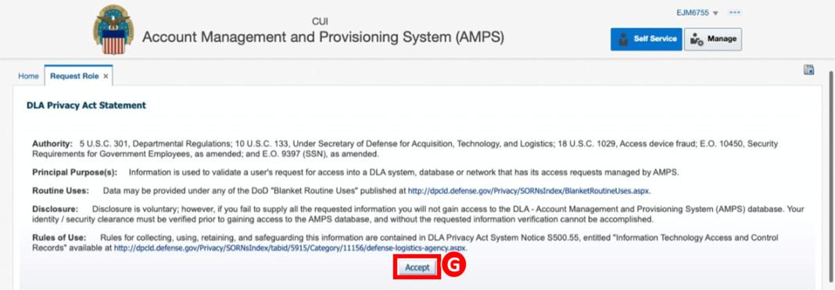Switch to the Home tab

[x=28, y=76]
